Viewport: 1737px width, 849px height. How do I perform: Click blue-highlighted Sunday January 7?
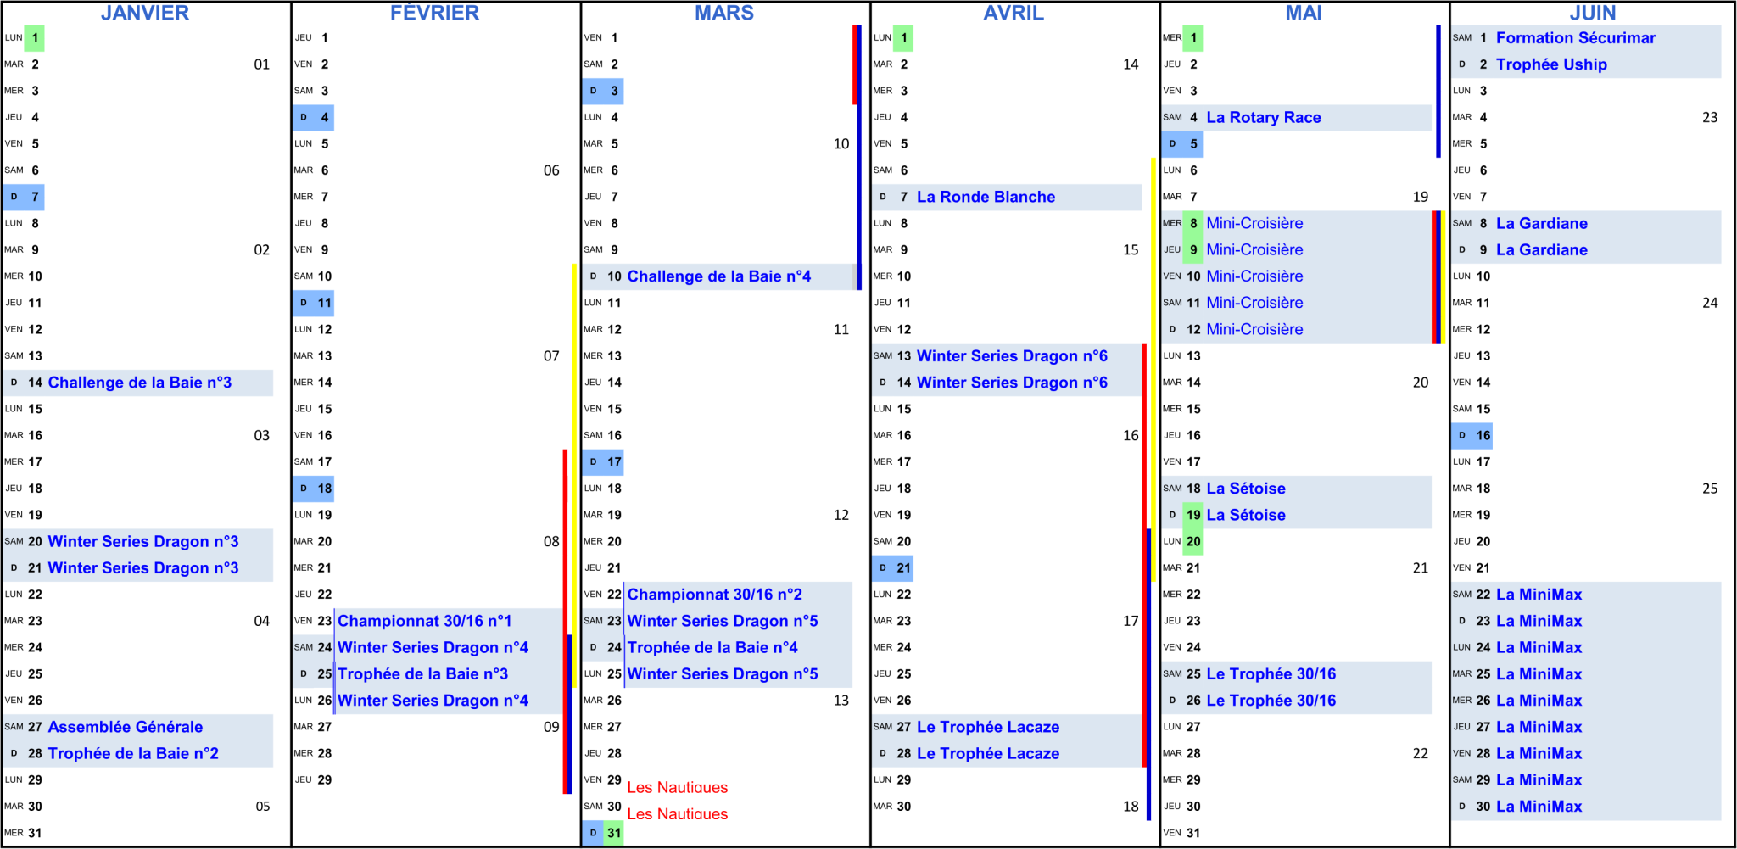pos(23,197)
